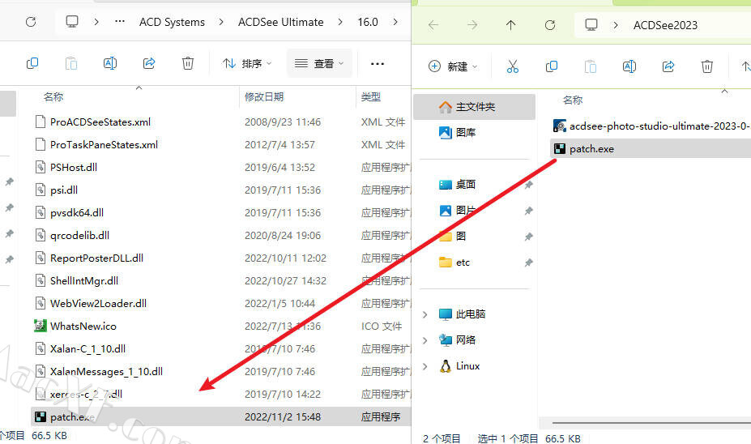
Task: Expand 此电脑 tree node
Action: point(425,314)
